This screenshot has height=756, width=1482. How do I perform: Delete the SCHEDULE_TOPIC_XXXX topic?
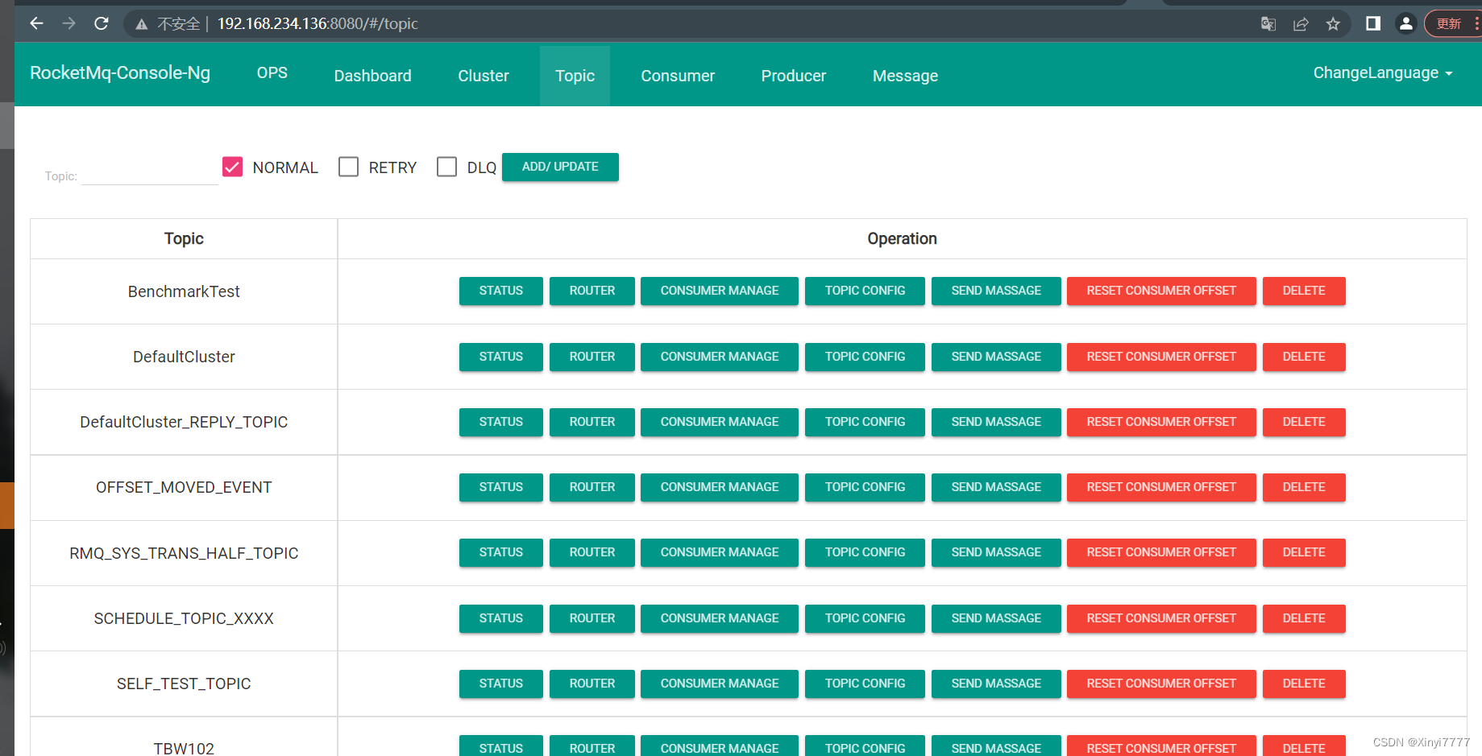click(x=1304, y=618)
